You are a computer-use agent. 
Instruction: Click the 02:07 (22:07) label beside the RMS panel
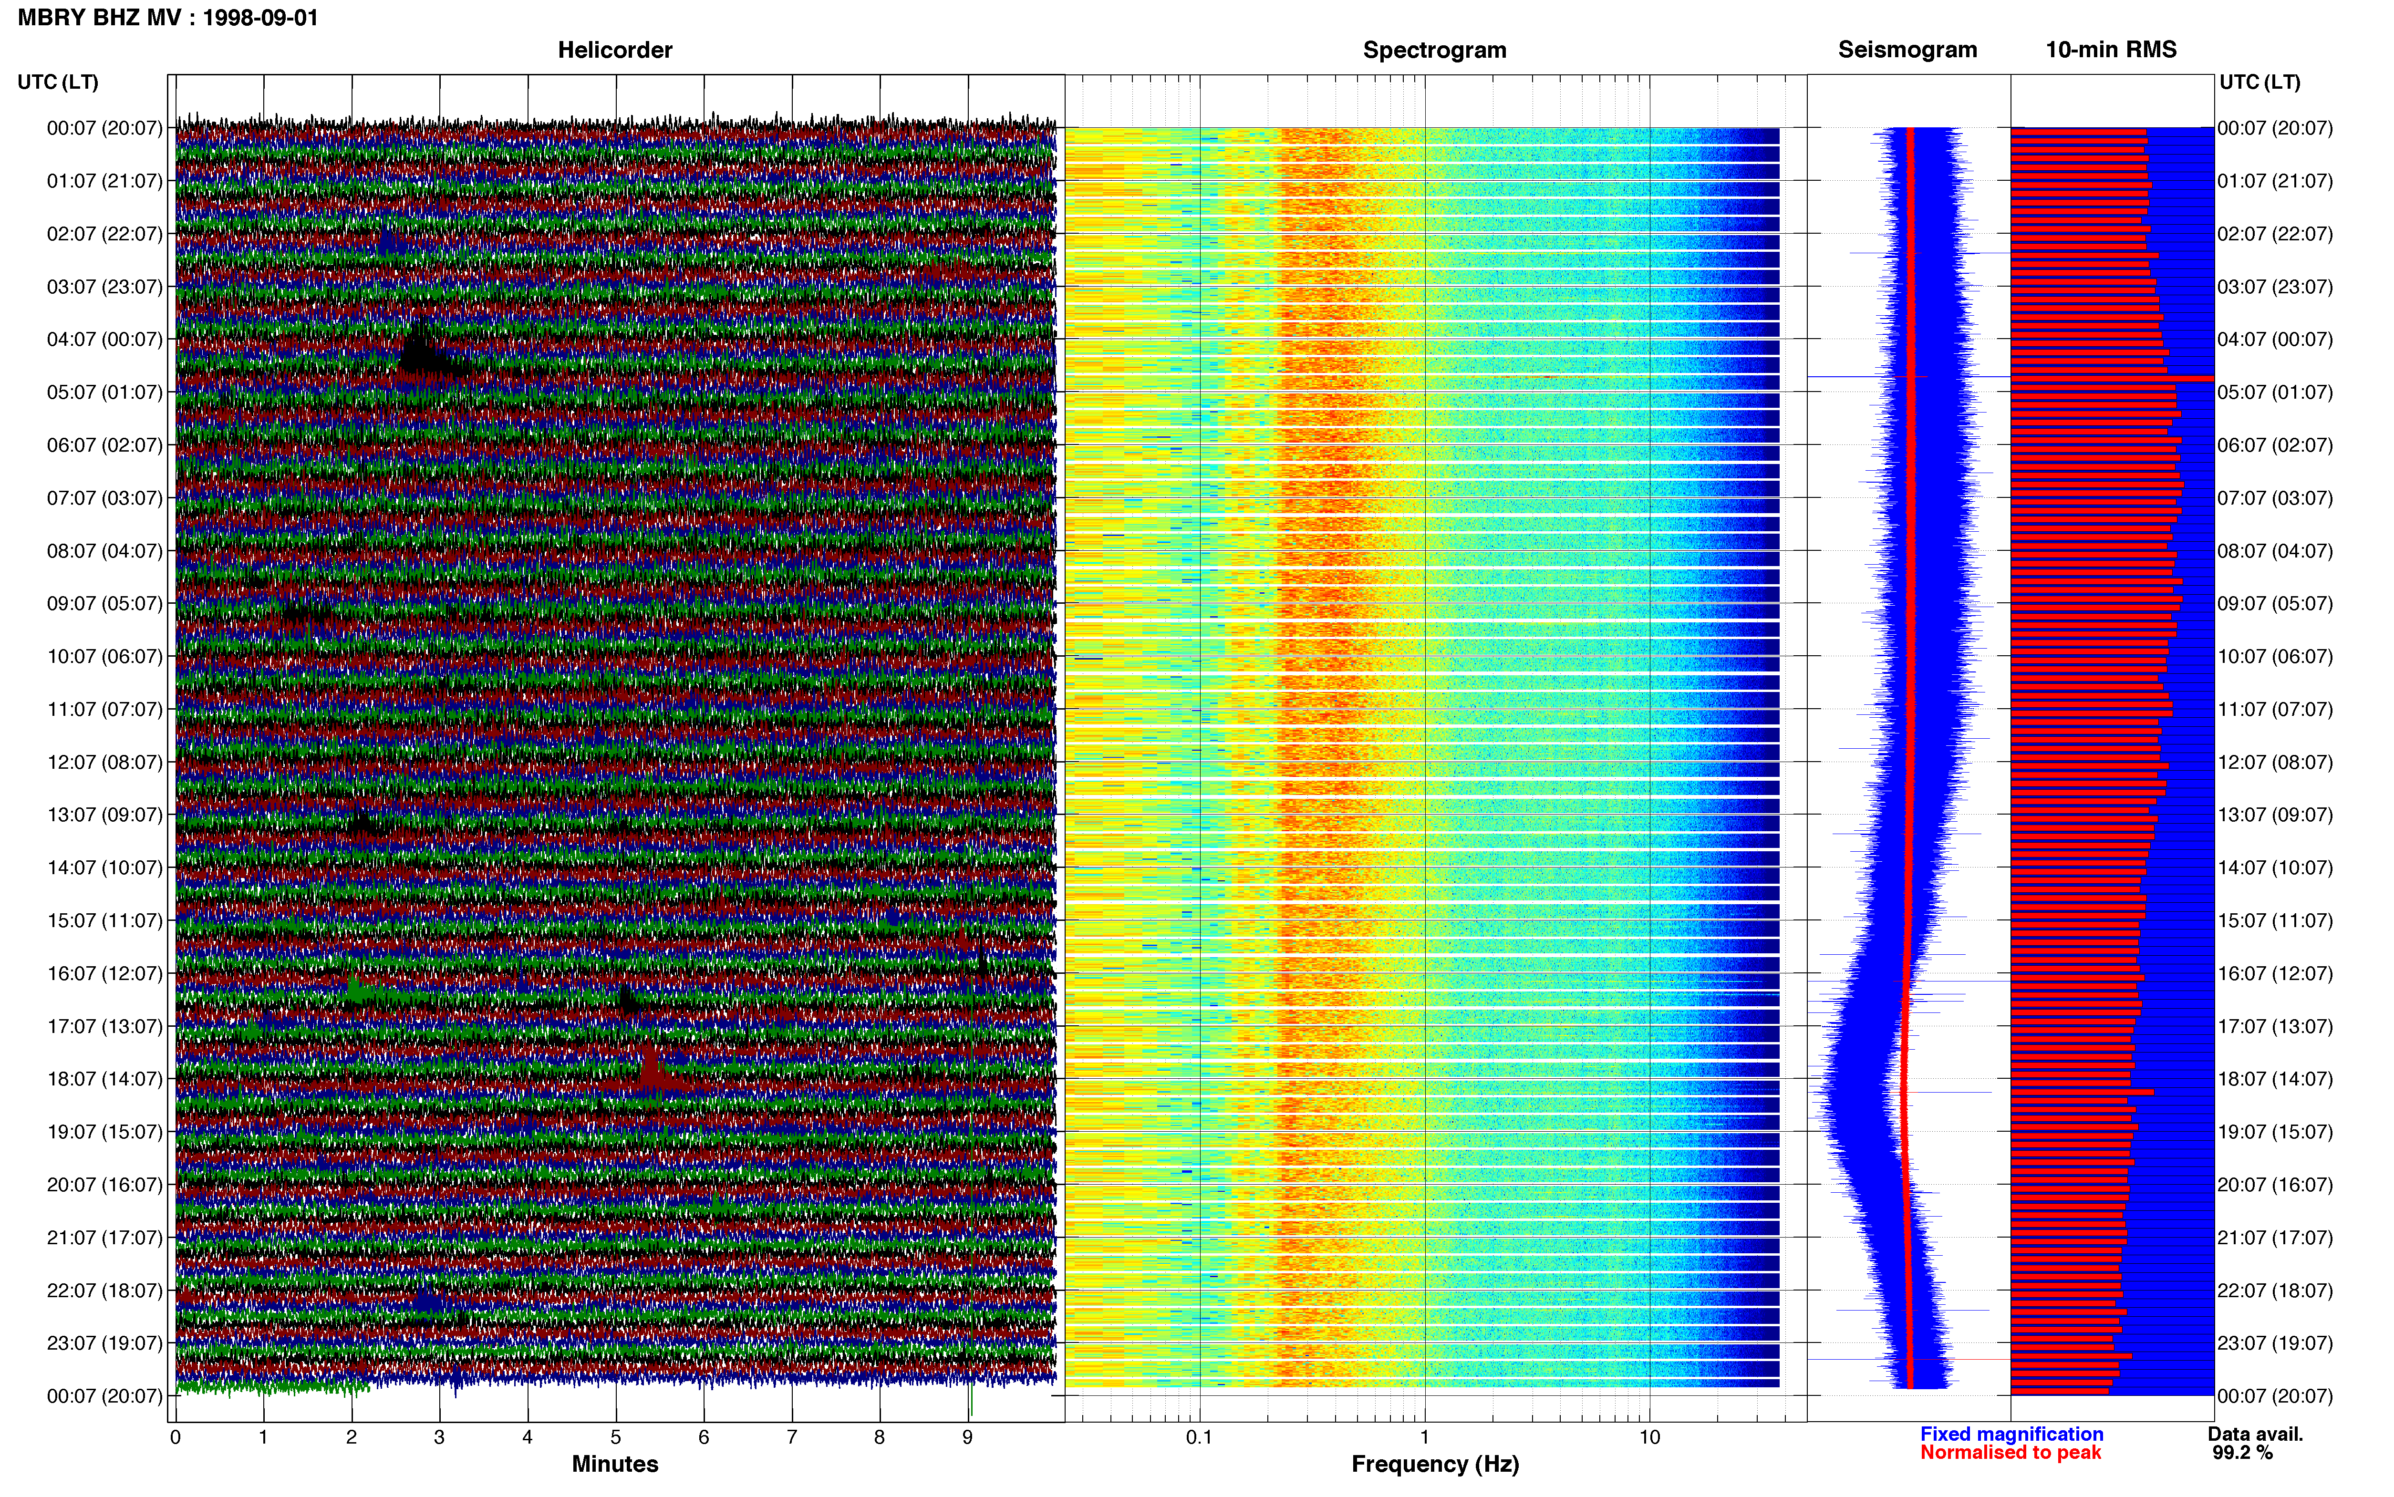point(2275,234)
